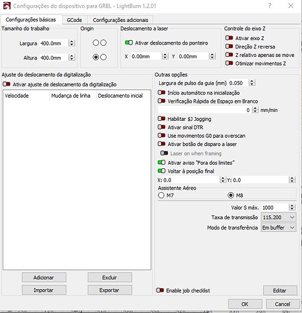Viewport: 302px width, 313px height.
Task: Click the help question mark button
Action: (x=270, y=6)
